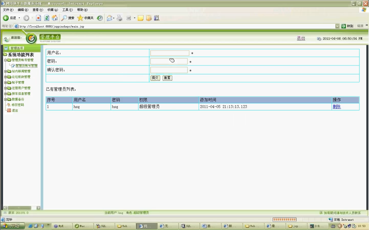The width and height of the screenshot is (369, 230).
Task: Click the red exit icon in sidebar
Action: point(9,110)
